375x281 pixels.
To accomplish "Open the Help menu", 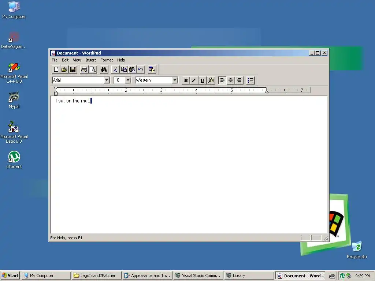I will click(x=121, y=60).
